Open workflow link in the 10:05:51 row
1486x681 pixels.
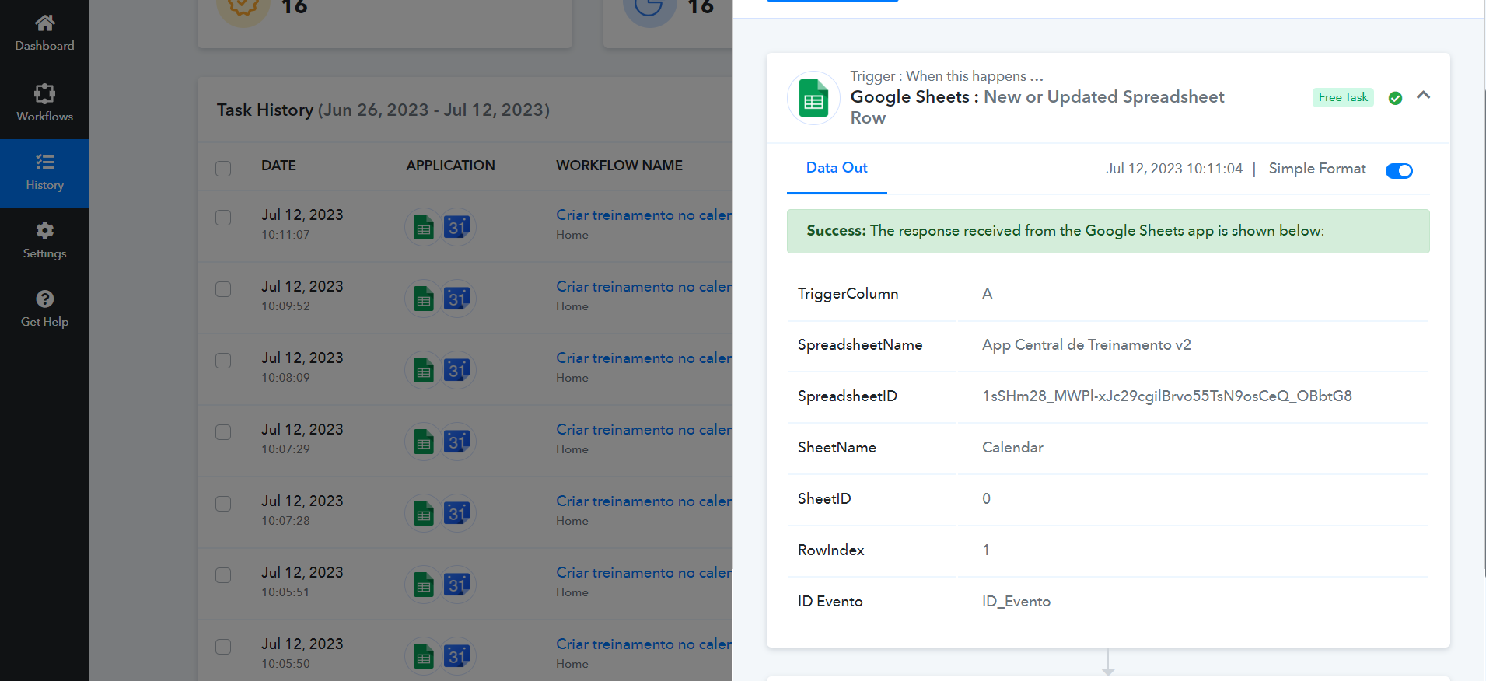644,573
